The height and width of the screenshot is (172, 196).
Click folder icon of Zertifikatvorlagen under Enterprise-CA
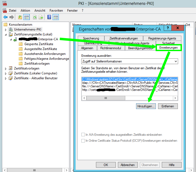click(x=21, y=64)
